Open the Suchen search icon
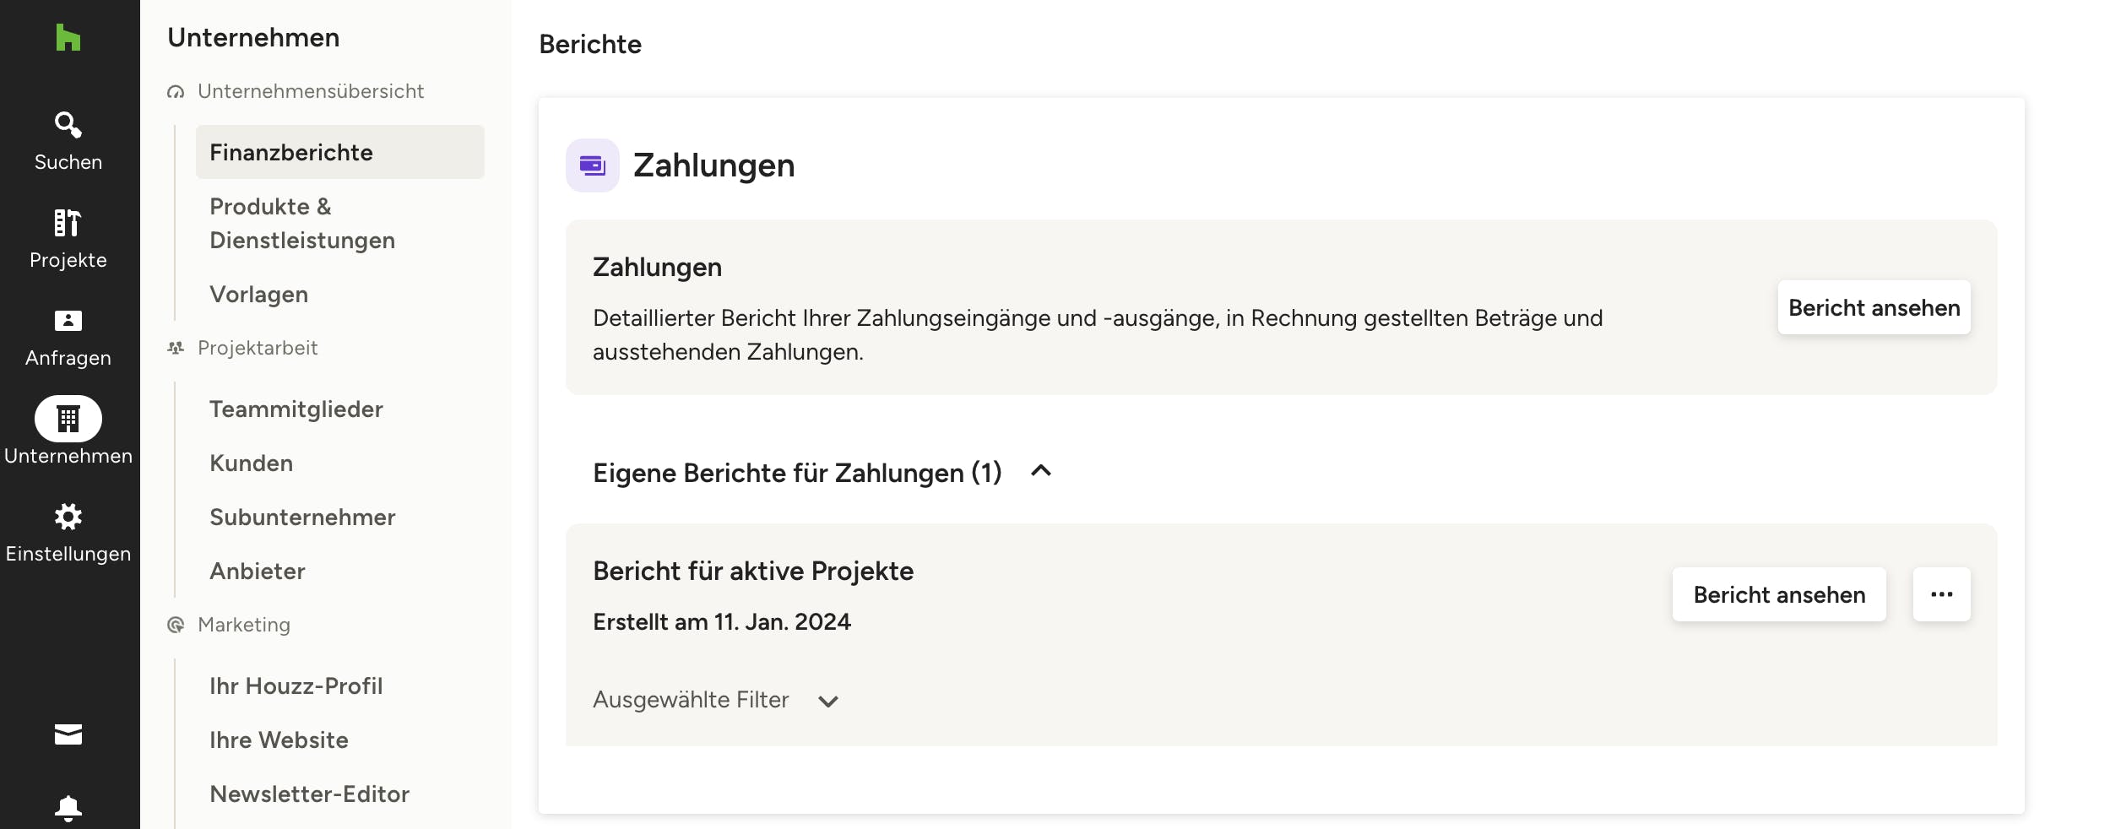The image size is (2121, 829). (x=68, y=125)
